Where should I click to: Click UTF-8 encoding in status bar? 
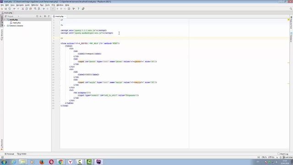point(271,157)
